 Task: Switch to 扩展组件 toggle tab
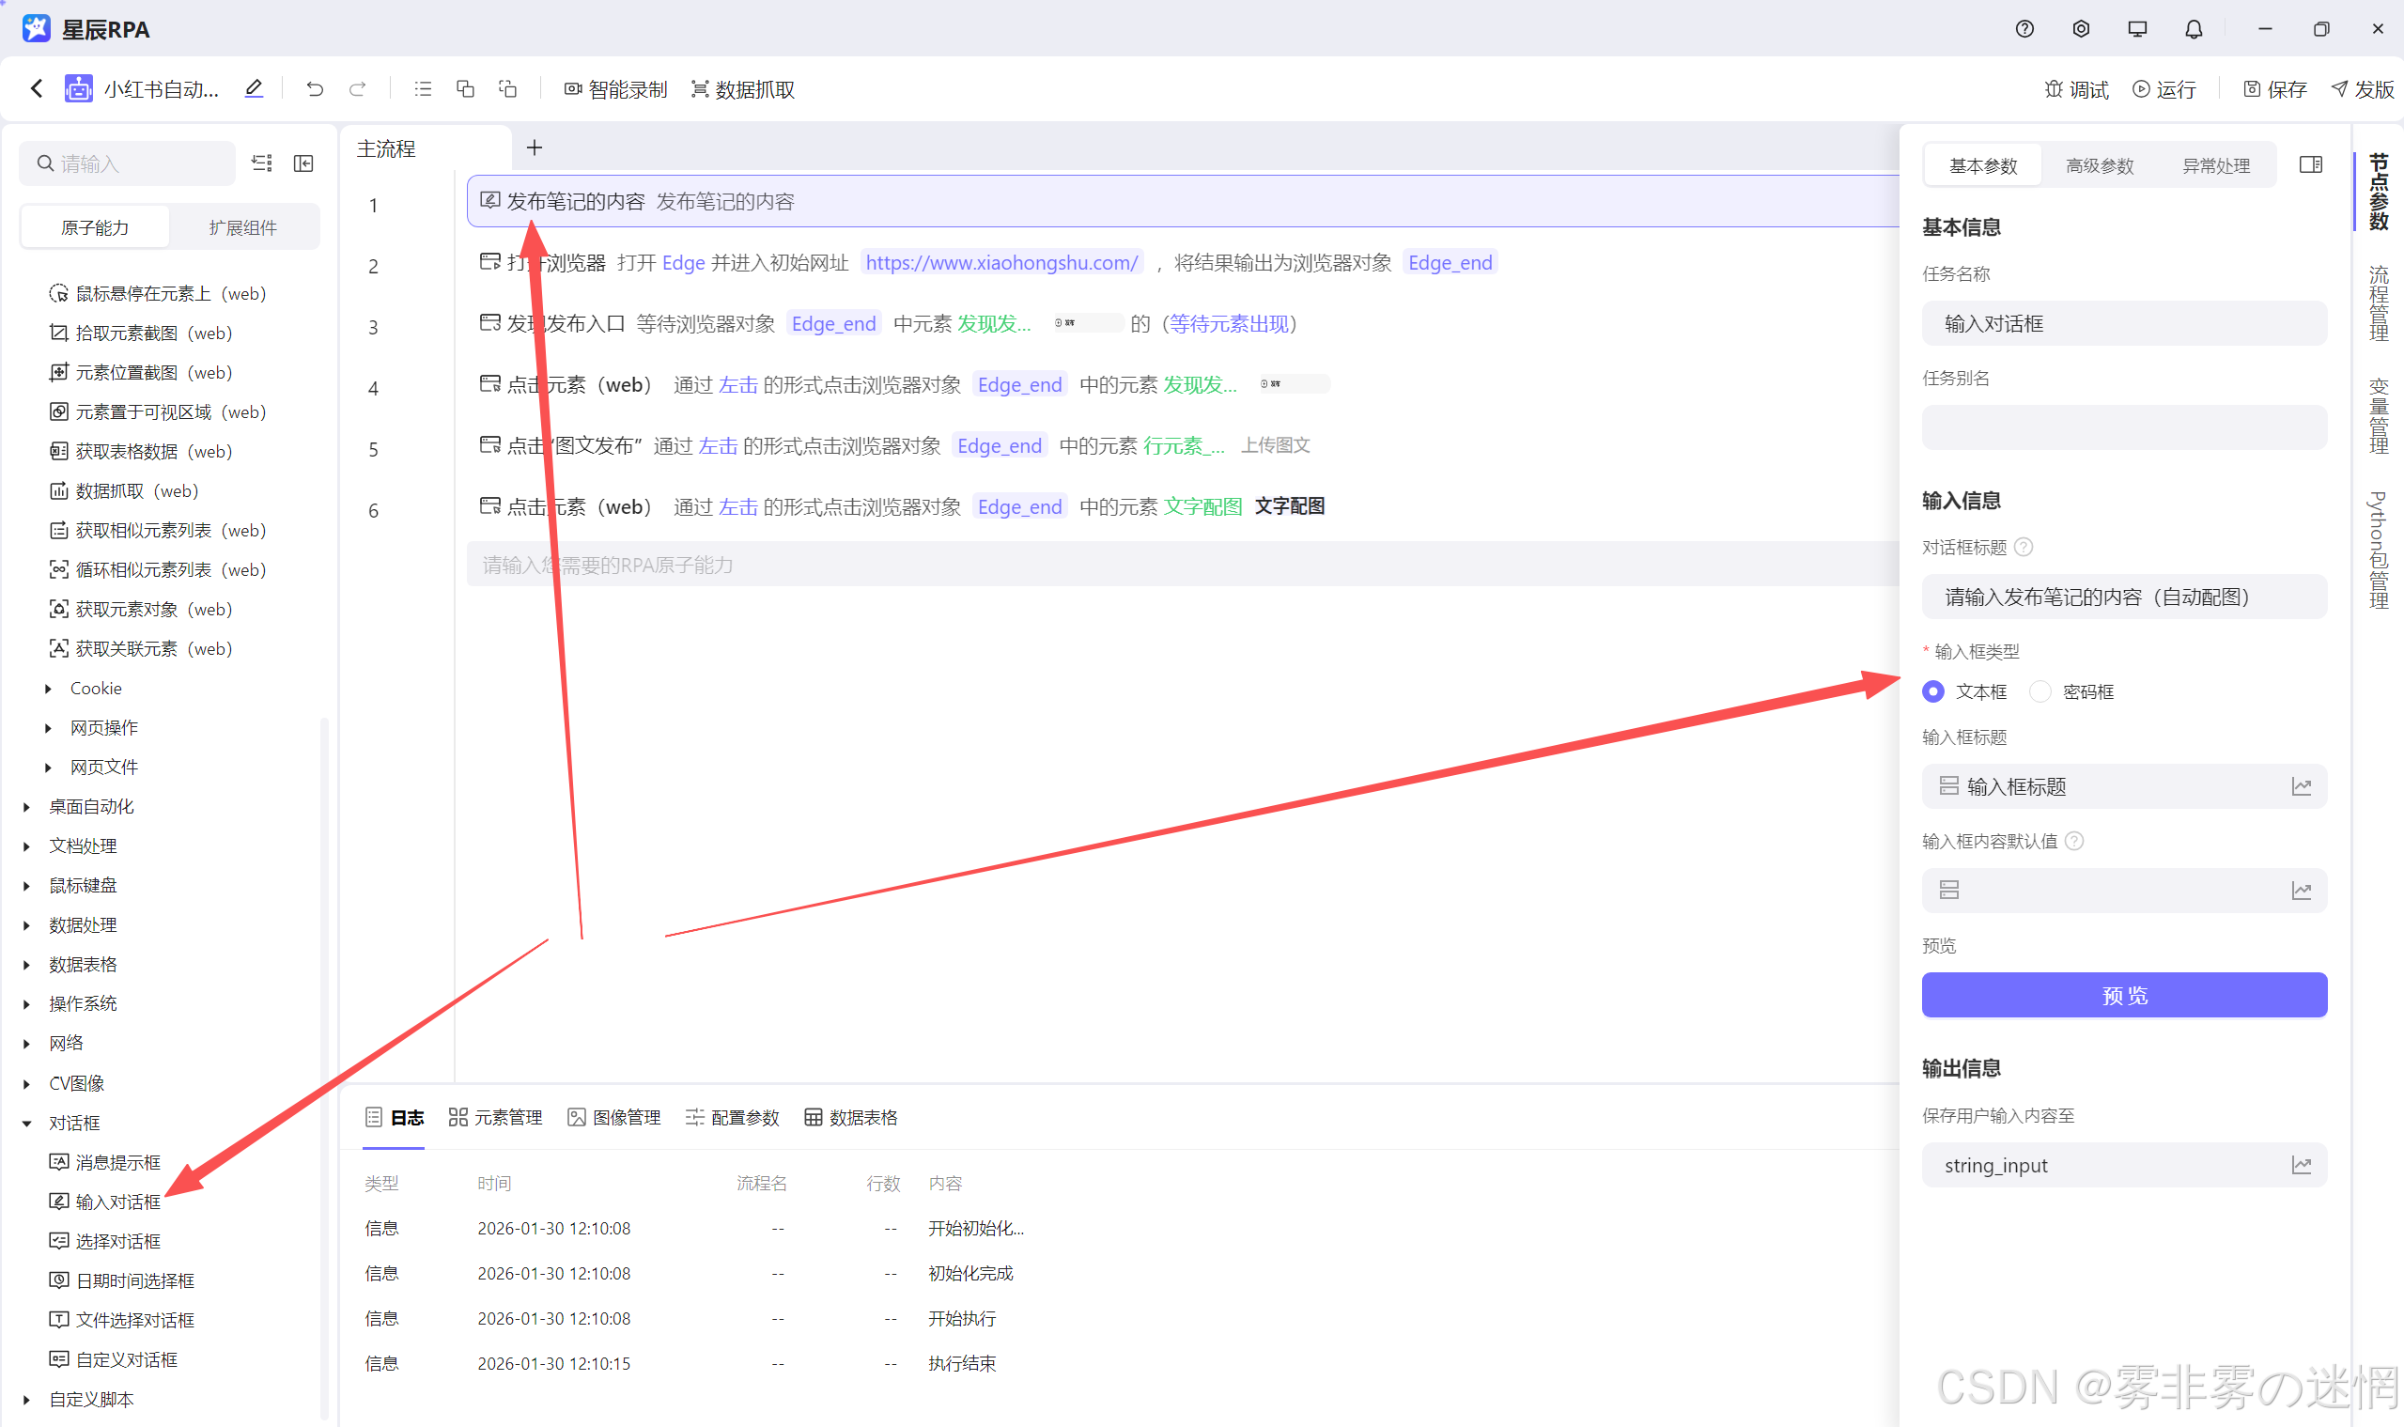point(243,228)
